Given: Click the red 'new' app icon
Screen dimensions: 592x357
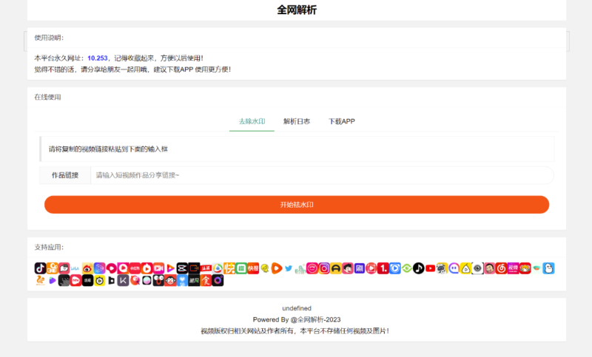Looking at the screenshot, I should [x=75, y=280].
